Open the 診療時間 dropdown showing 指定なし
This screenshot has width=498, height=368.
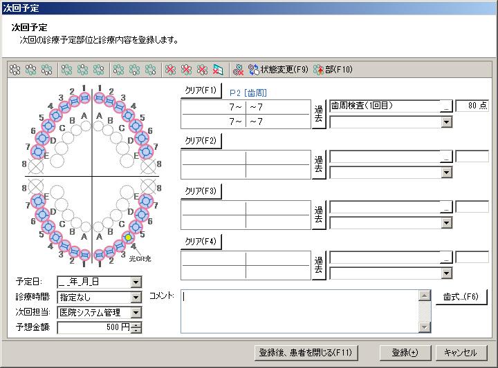(x=136, y=298)
